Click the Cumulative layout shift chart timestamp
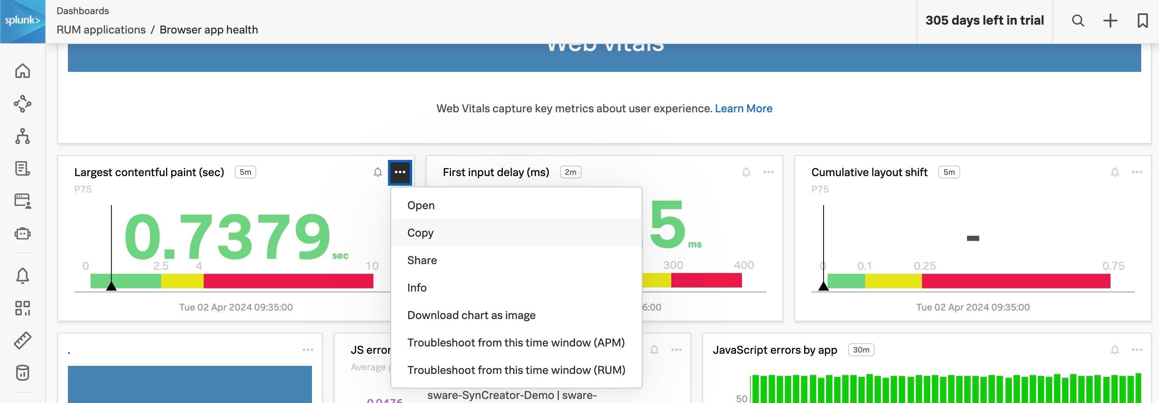 tap(973, 307)
